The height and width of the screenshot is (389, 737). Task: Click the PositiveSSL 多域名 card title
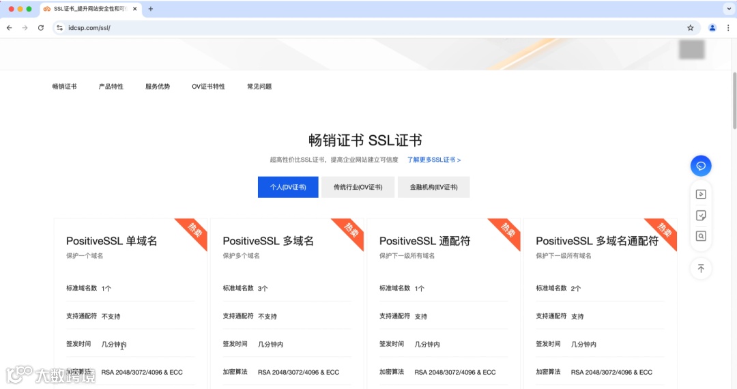(x=268, y=241)
